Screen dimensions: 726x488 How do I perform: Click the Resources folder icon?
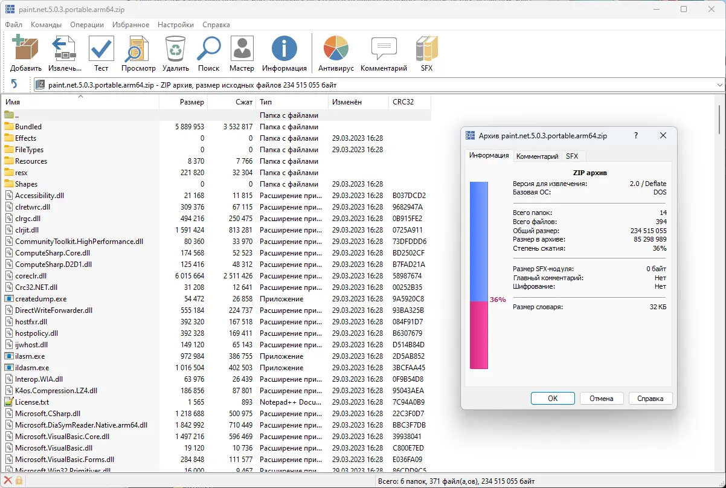point(9,161)
